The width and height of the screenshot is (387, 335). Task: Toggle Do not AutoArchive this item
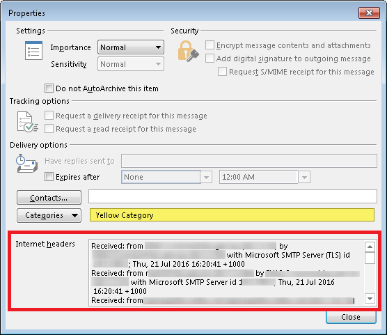tap(49, 88)
